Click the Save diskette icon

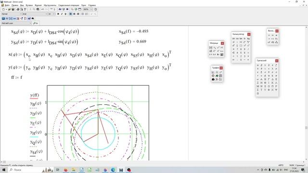(x=13, y=9)
